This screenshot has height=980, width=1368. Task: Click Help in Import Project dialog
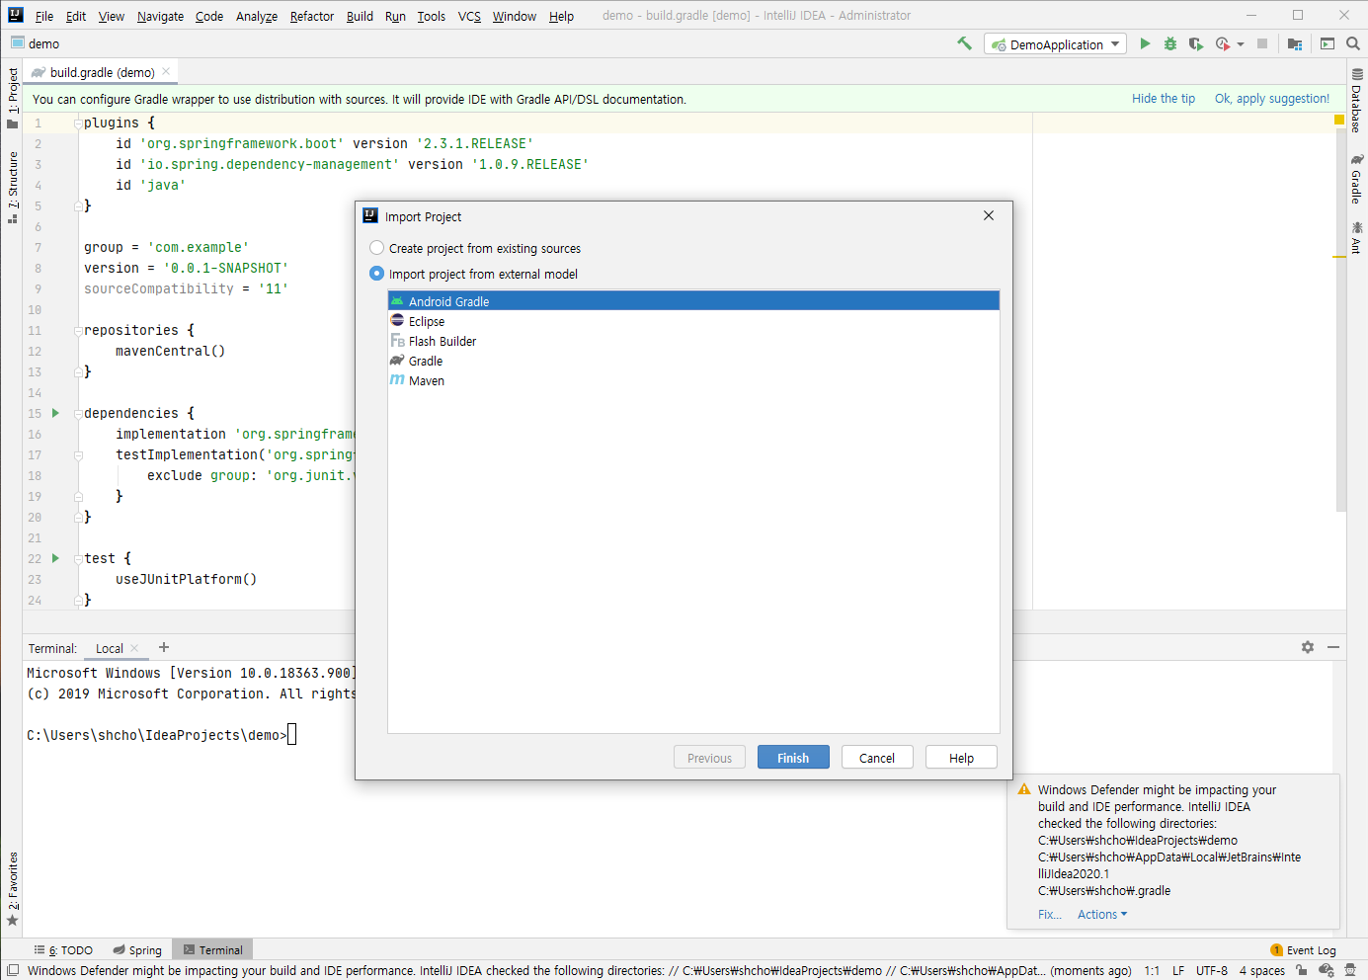coord(961,758)
